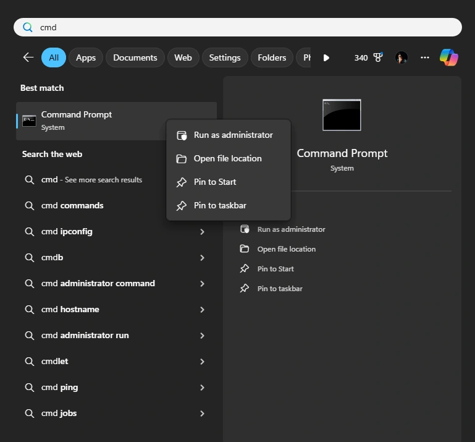Click search icon next to cmd ping
The height and width of the screenshot is (442, 475).
pos(30,388)
